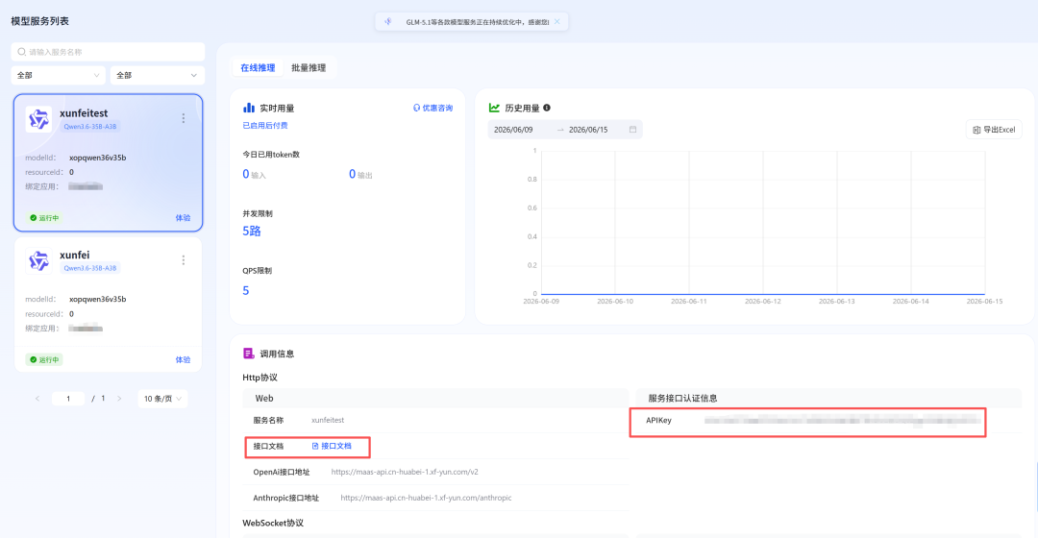Open the calendar icon in the date range picker
The height and width of the screenshot is (538, 1038).
(x=632, y=130)
